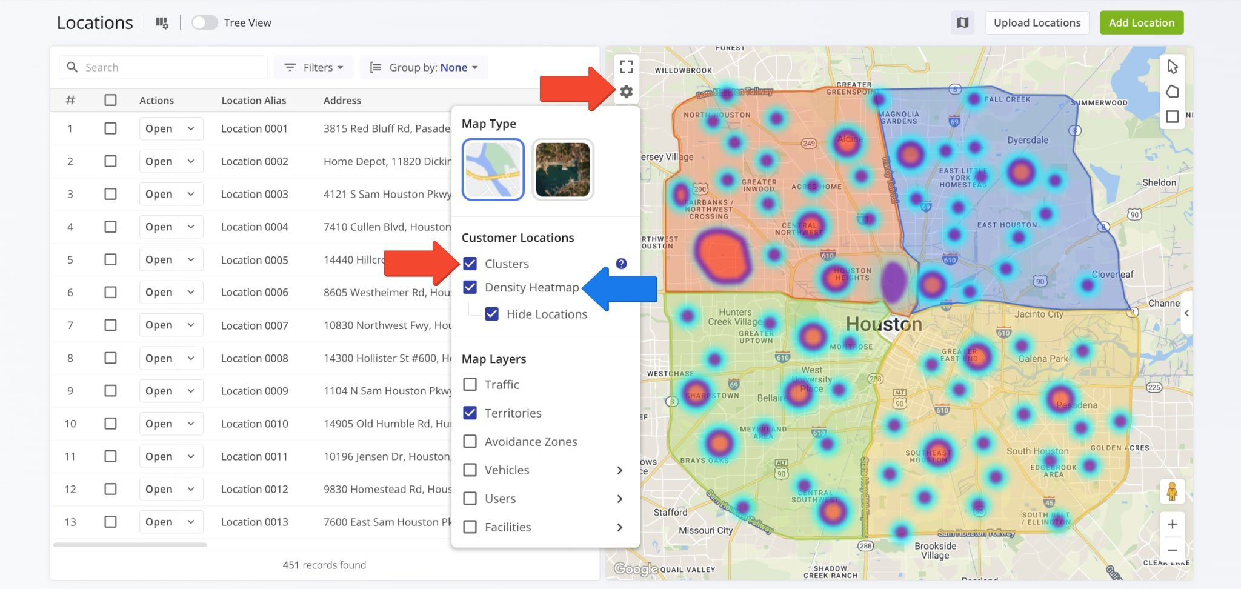Screen dimensions: 1241x589
Task: Click the Add Location button
Action: (1141, 23)
